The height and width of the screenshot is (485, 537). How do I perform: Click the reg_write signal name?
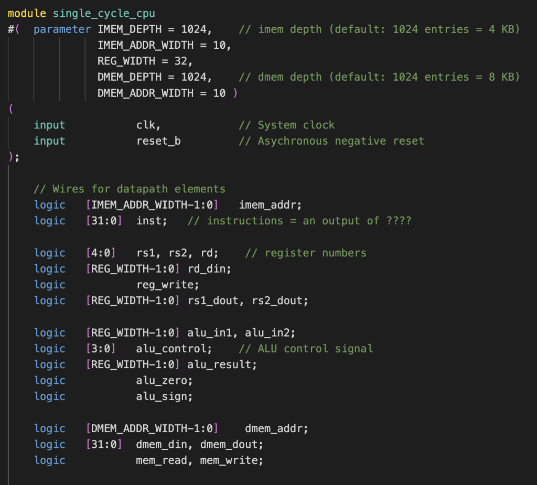pyautogui.click(x=166, y=285)
